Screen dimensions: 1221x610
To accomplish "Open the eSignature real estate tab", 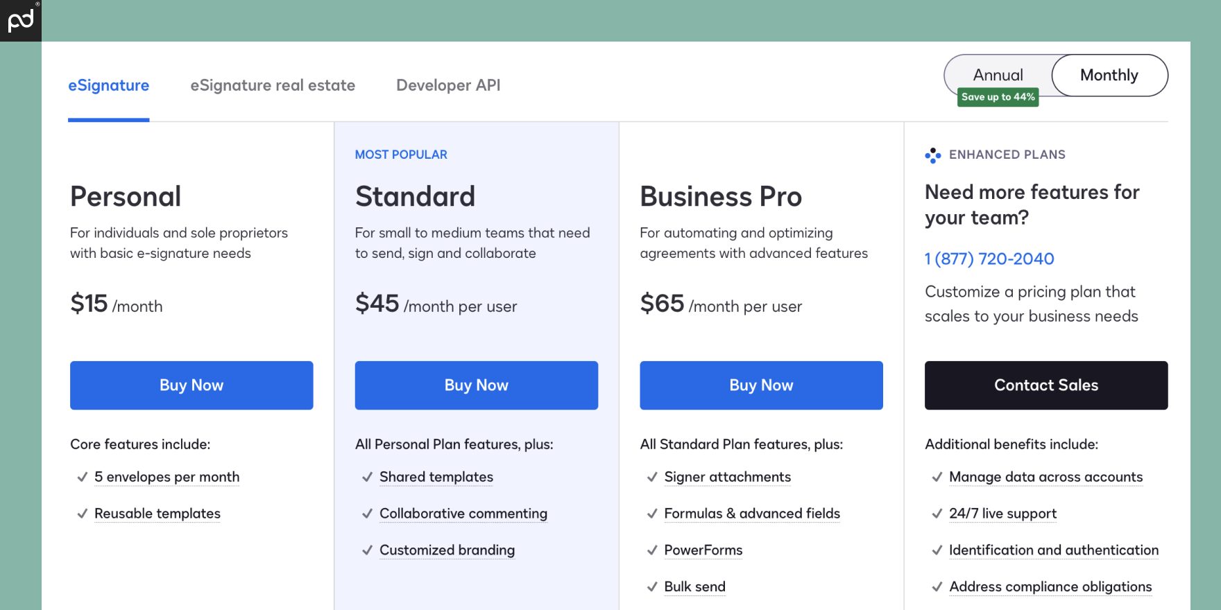I will click(273, 85).
